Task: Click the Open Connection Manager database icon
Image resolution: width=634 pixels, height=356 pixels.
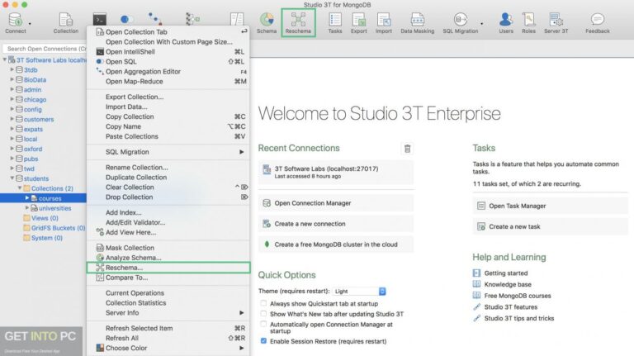Action: pyautogui.click(x=267, y=203)
